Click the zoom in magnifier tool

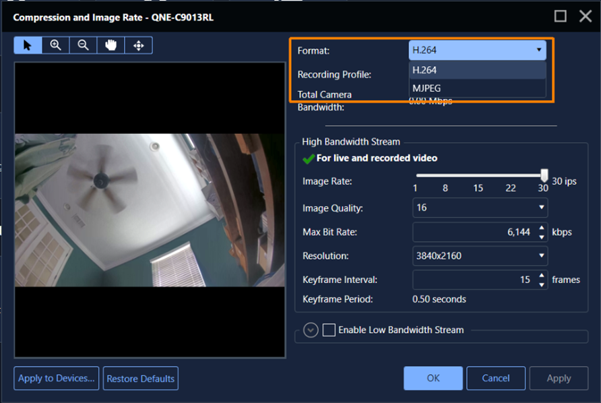click(55, 45)
